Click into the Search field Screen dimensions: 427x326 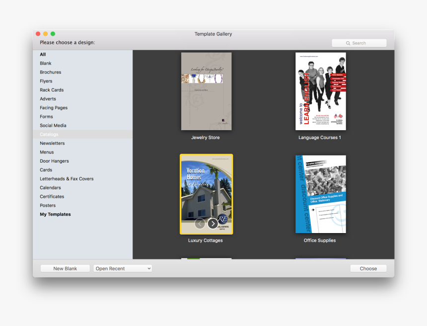click(x=365, y=43)
